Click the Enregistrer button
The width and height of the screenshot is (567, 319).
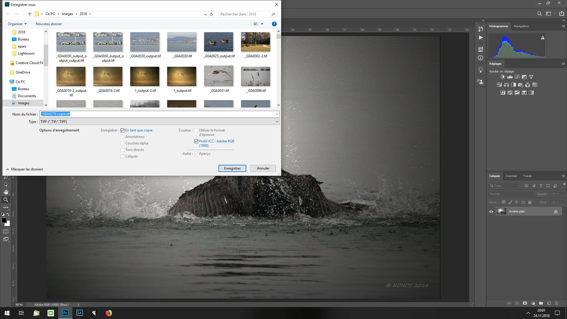tap(232, 168)
